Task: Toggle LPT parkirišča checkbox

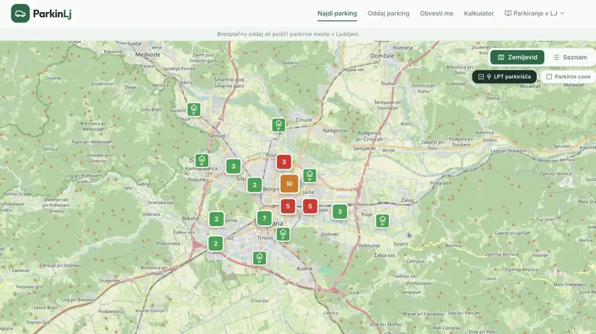Action: click(x=504, y=77)
